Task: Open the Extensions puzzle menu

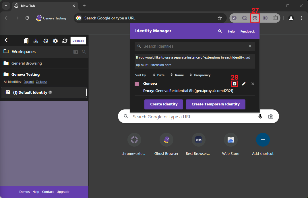Action: 276,18
